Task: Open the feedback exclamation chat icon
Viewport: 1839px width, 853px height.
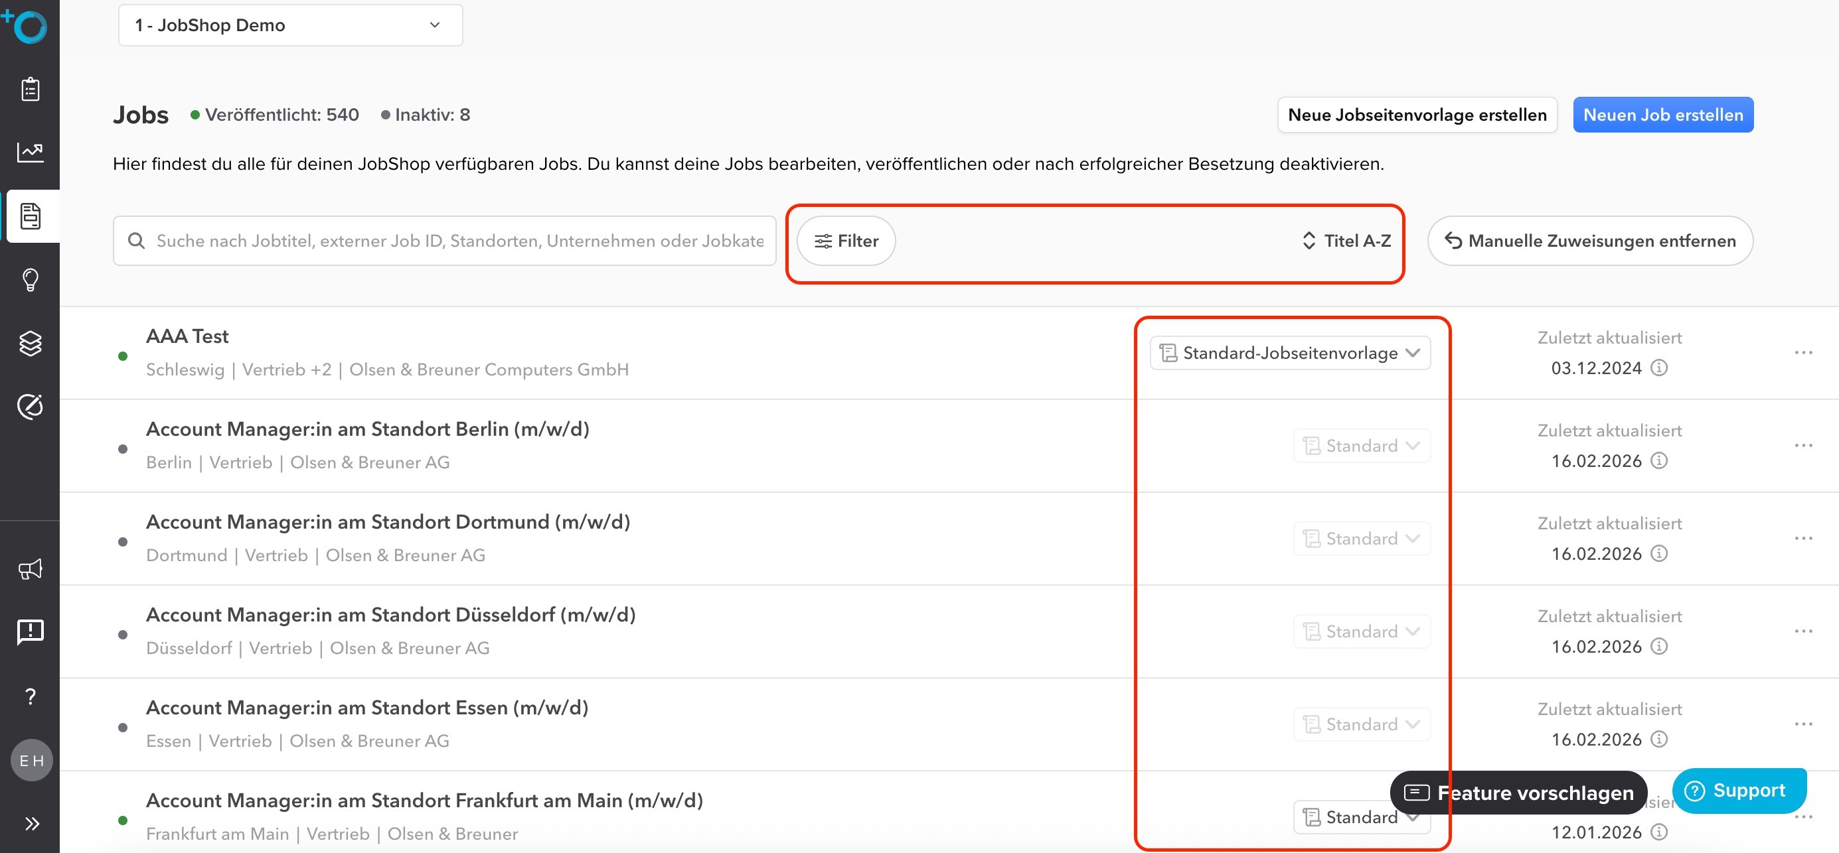Action: pos(30,631)
